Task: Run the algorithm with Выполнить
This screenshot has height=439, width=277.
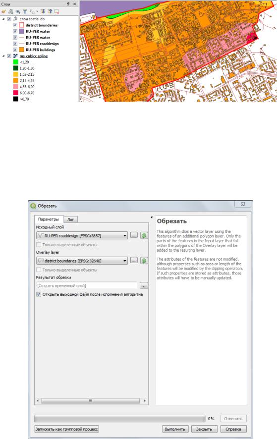Action: pyautogui.click(x=175, y=429)
